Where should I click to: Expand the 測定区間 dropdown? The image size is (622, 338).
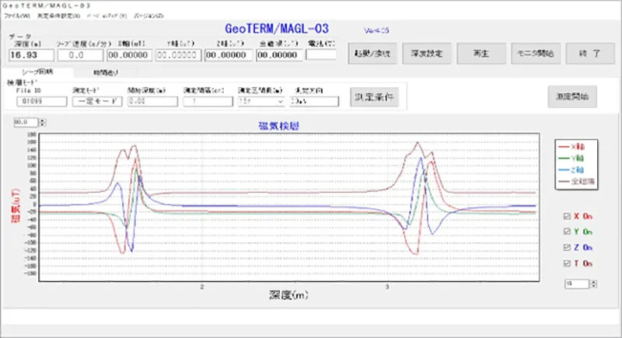pos(278,101)
